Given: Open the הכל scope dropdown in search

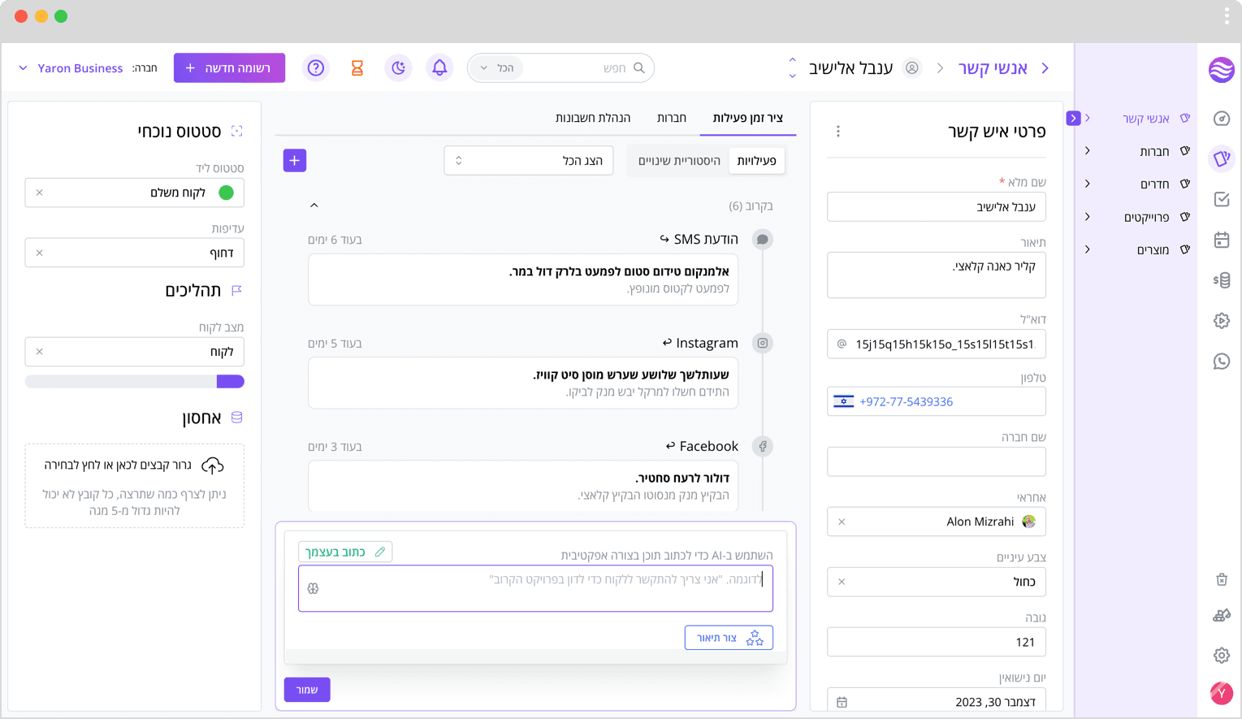Looking at the screenshot, I should click(497, 68).
